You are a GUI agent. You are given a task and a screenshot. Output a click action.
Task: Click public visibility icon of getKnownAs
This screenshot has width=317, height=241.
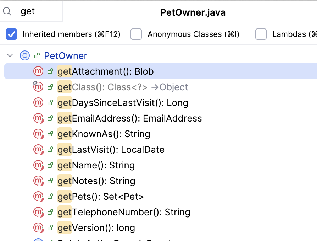click(x=50, y=134)
